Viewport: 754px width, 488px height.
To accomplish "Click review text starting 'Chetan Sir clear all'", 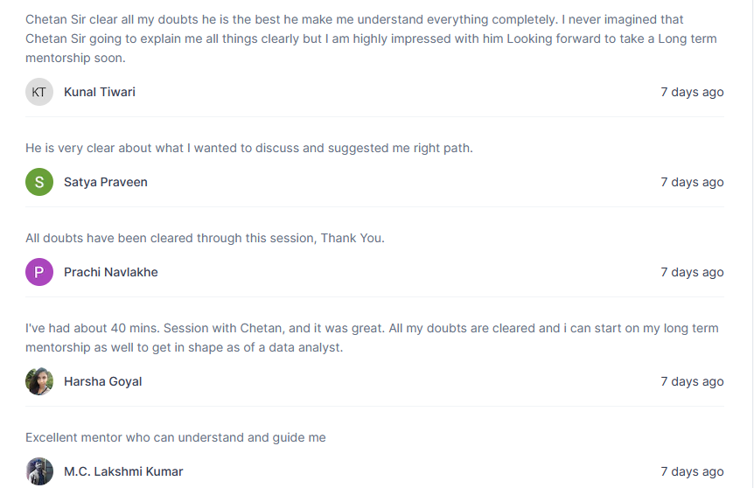I will (371, 38).
